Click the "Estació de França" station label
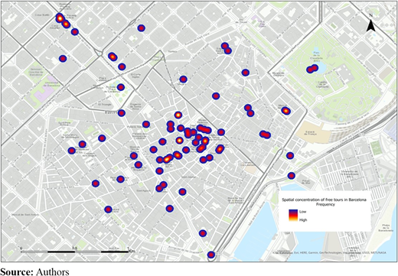Screen dimensions: 398x276 (311, 133)
